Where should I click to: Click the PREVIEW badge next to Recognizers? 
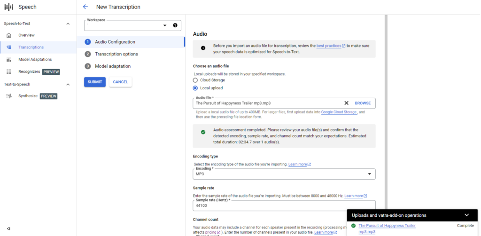tap(51, 72)
